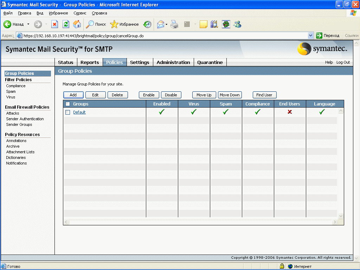Screen dimensions: 360x270
Task: Open the Mail button dropdown arrow
Action: (x=167, y=24)
